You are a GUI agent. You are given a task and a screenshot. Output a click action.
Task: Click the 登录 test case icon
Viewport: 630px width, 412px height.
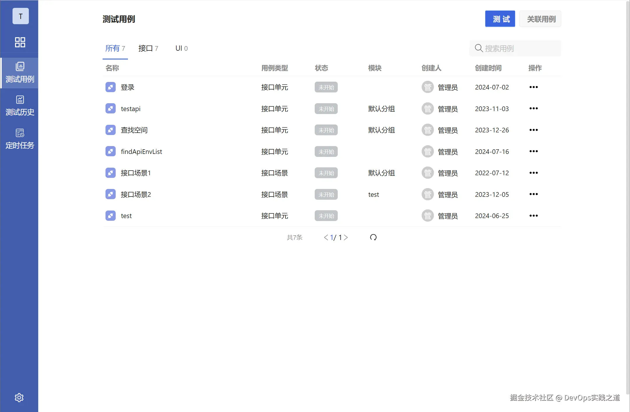pyautogui.click(x=110, y=87)
